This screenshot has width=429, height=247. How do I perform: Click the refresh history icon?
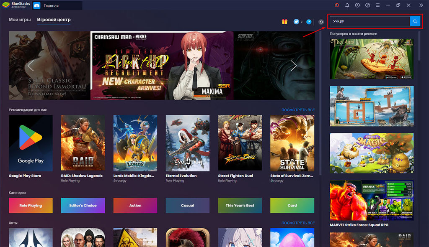(321, 22)
